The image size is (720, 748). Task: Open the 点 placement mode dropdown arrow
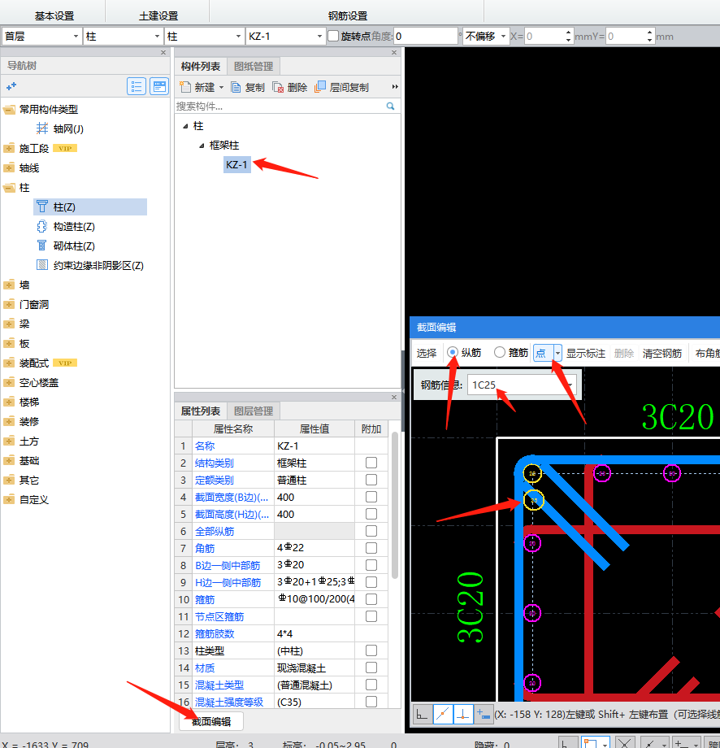coord(557,353)
